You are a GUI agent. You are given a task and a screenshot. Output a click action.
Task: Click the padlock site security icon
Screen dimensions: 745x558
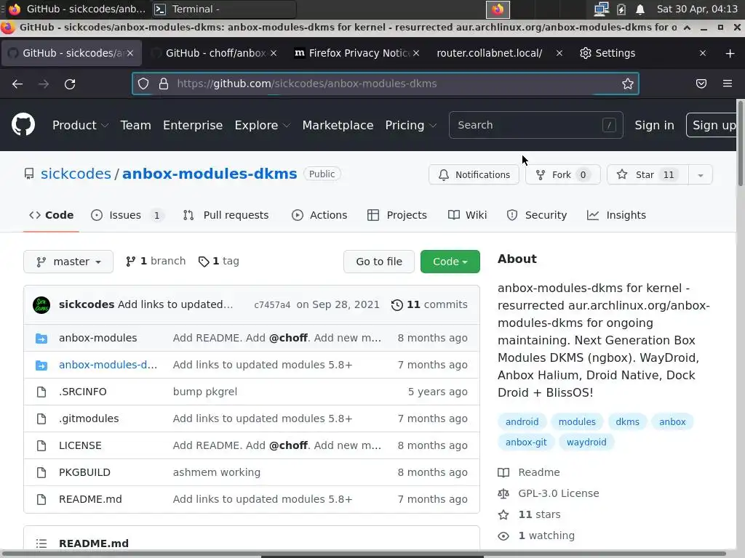point(164,84)
